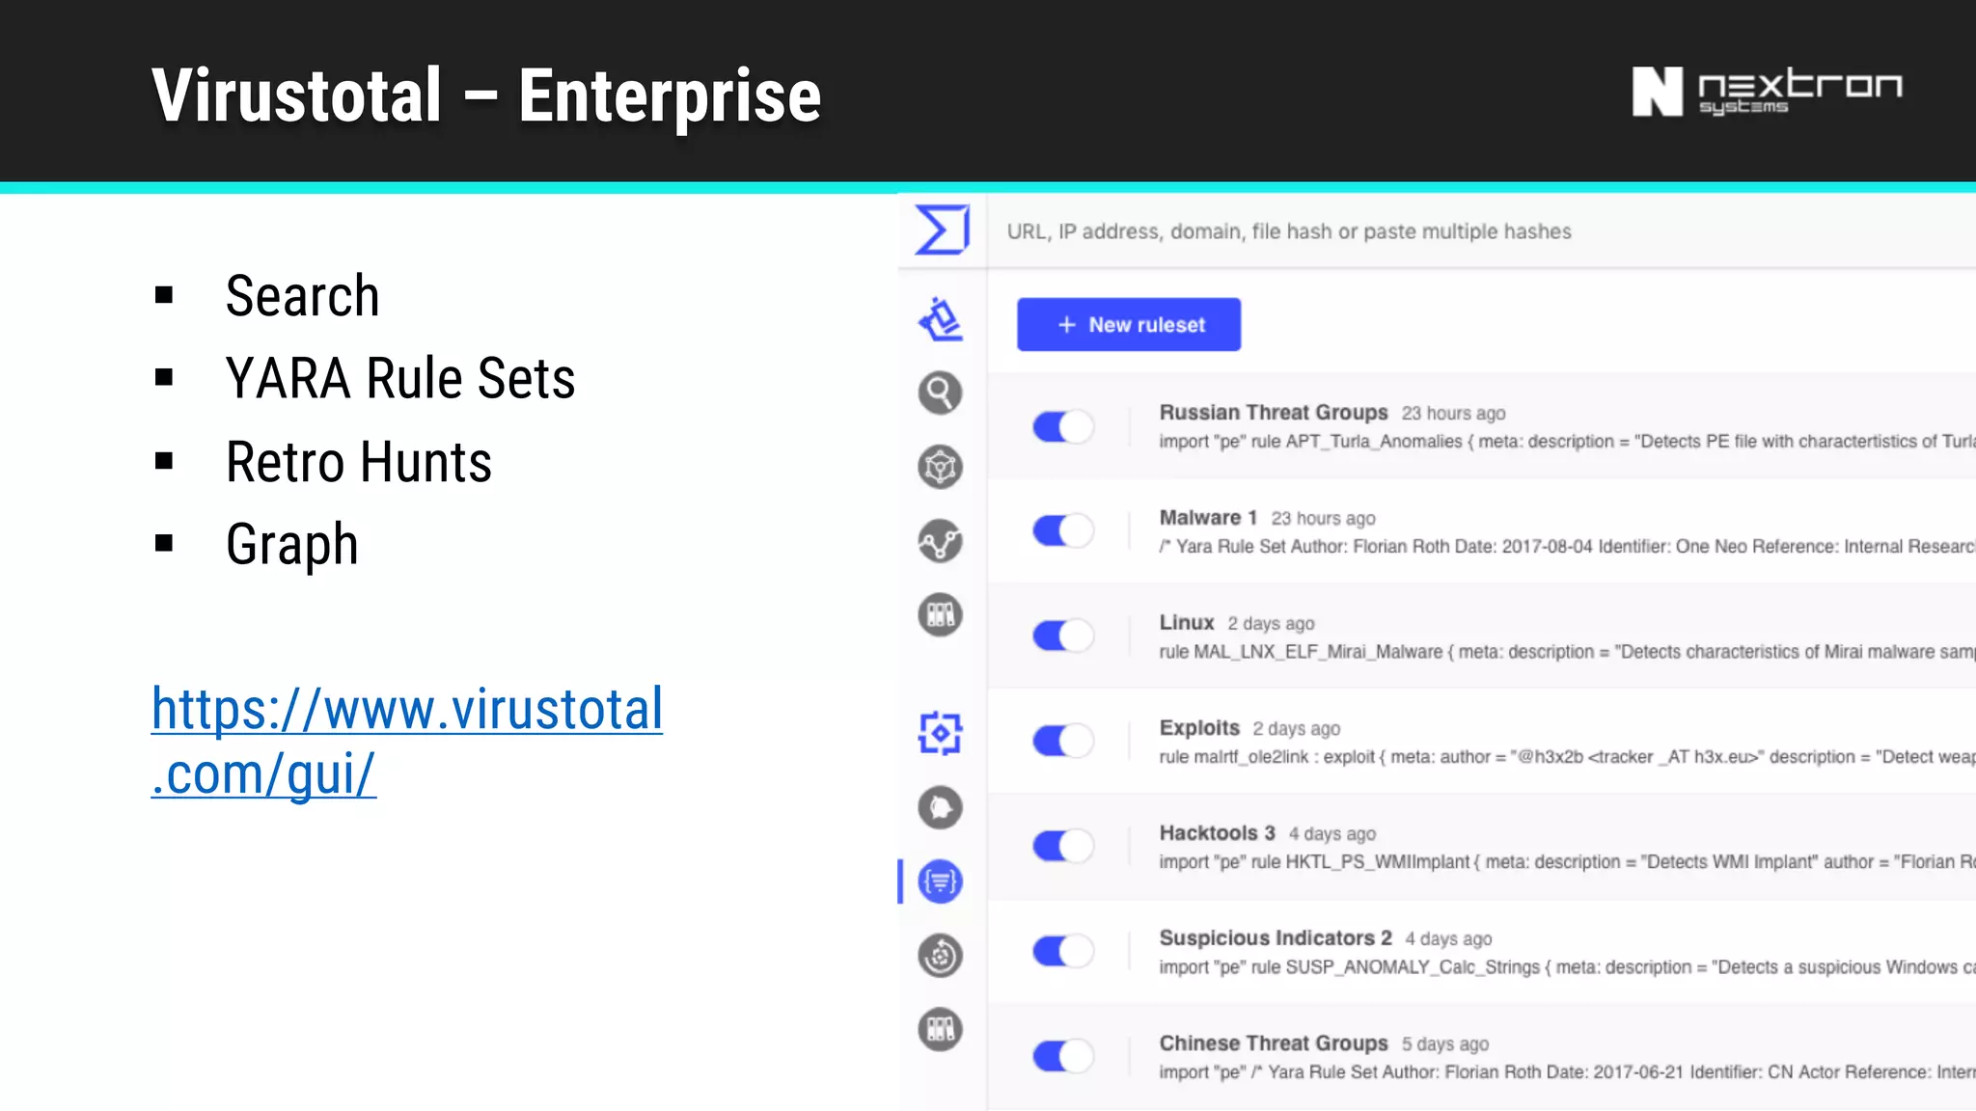1976x1111 pixels.
Task: Click the YARA Rule Sets bullet
Action: 400,378
